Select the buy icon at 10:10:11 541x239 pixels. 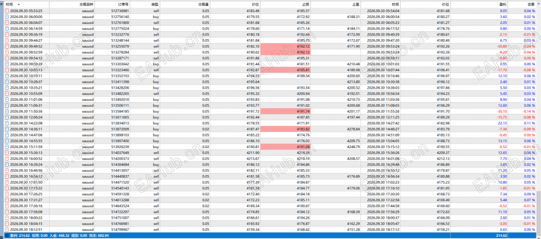(7, 76)
